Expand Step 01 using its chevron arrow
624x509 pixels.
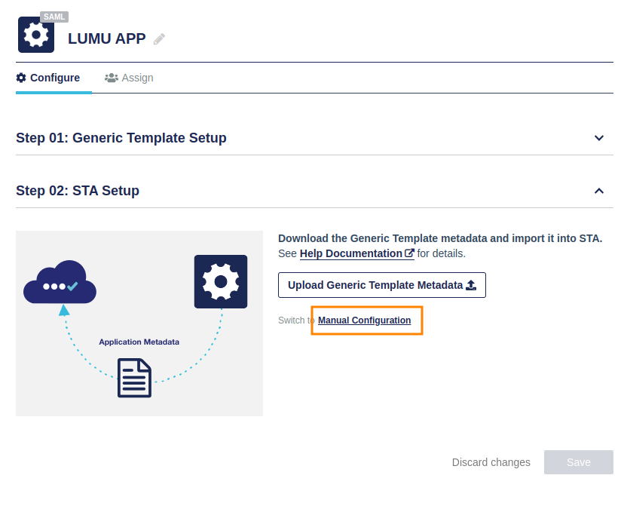(x=599, y=138)
